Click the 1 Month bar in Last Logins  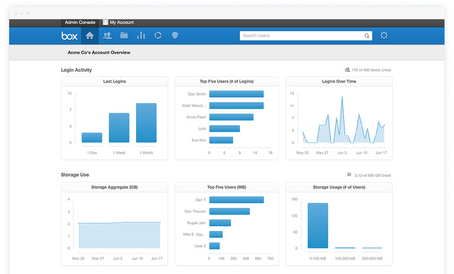[146, 123]
